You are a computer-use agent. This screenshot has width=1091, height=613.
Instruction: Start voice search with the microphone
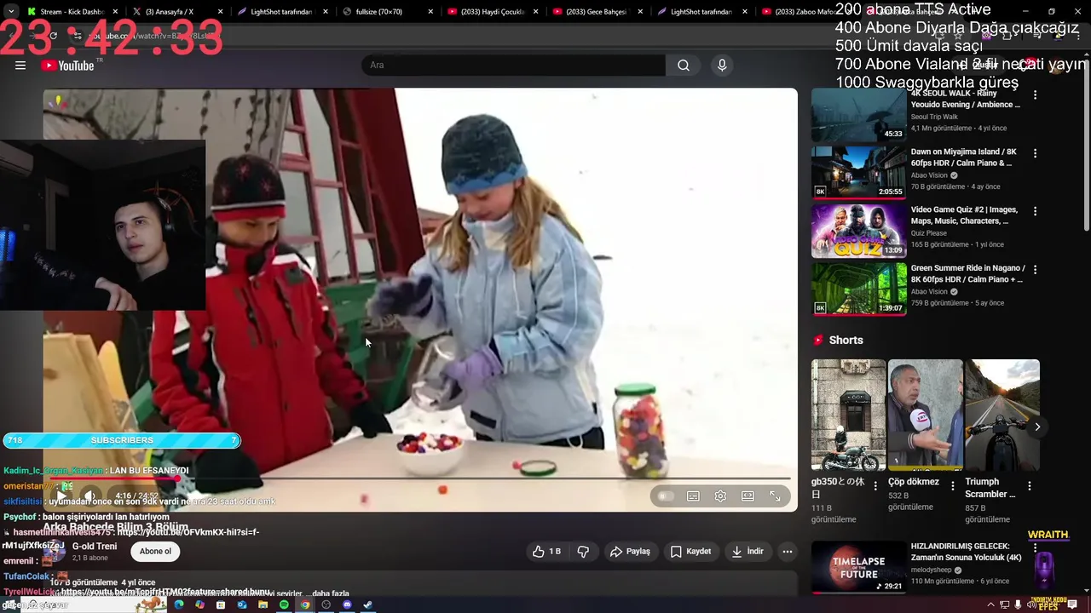tap(722, 66)
